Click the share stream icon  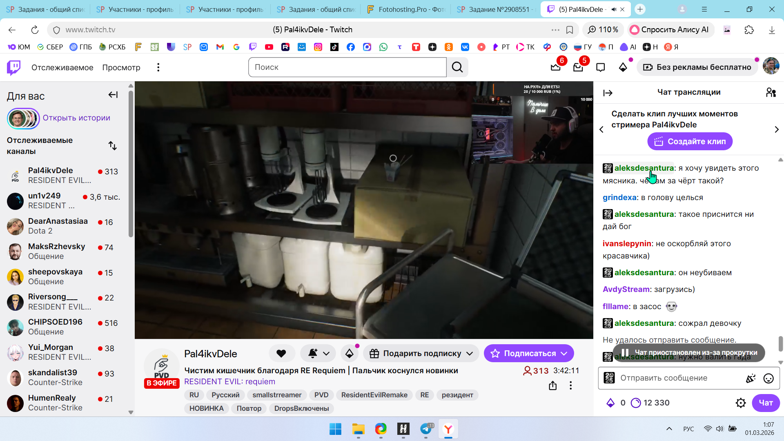tap(552, 385)
